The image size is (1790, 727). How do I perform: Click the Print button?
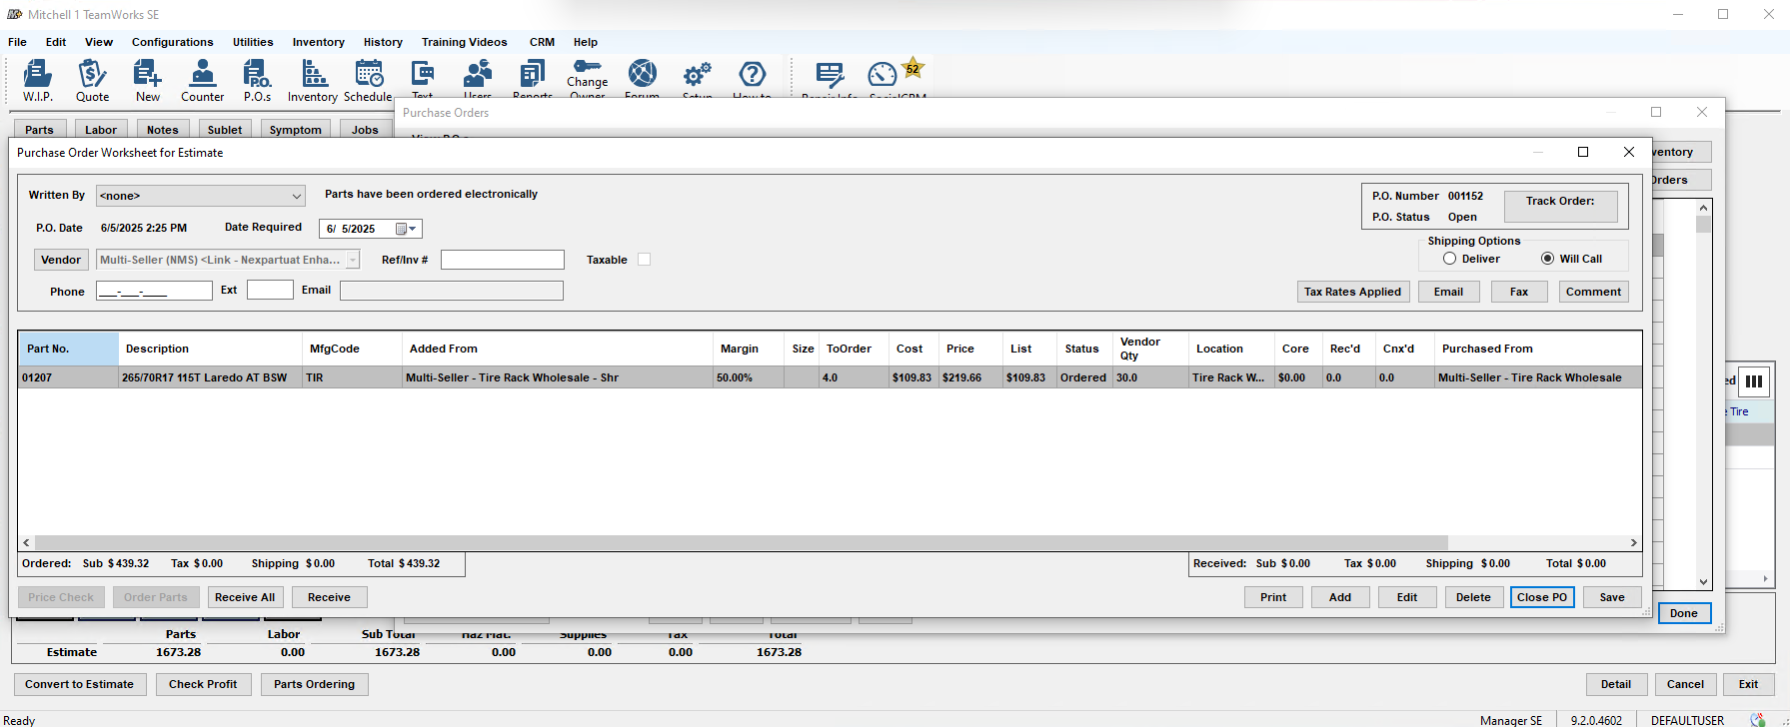[x=1273, y=597]
